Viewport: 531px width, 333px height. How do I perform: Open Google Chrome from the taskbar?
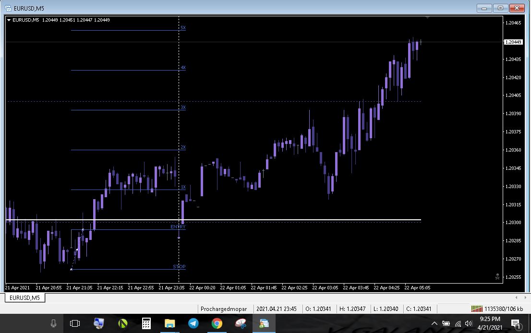click(x=217, y=324)
